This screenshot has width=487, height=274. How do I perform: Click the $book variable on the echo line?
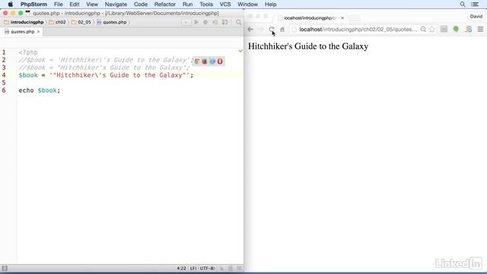[x=47, y=91]
